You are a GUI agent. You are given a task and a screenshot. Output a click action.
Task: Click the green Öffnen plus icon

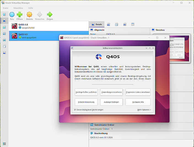click(20, 15)
